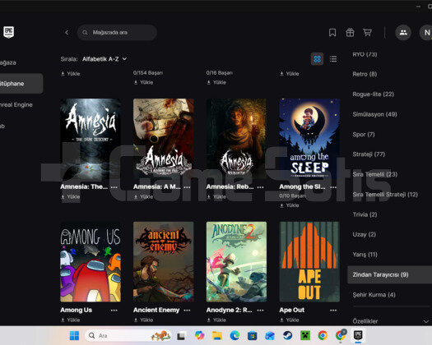Click the Epic Games logo

(x=8, y=32)
